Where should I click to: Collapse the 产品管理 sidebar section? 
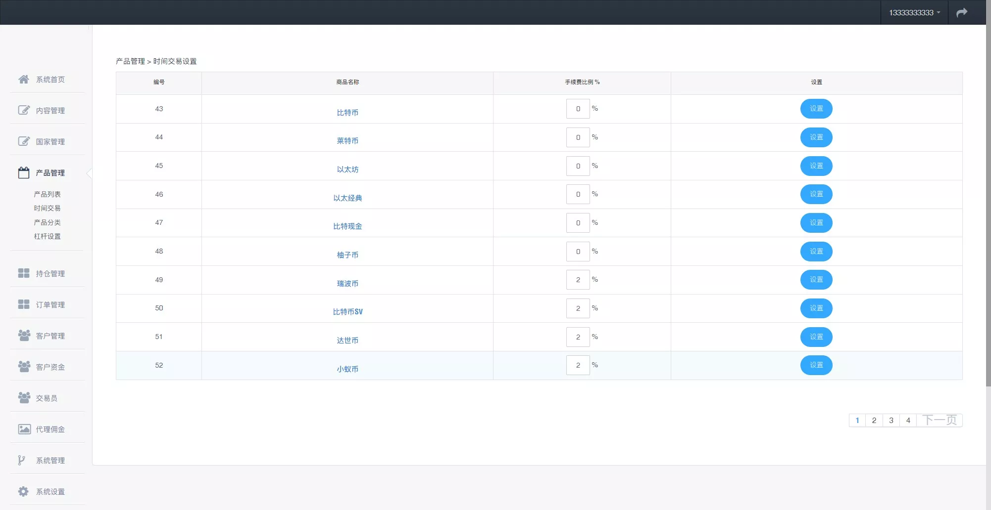(50, 173)
